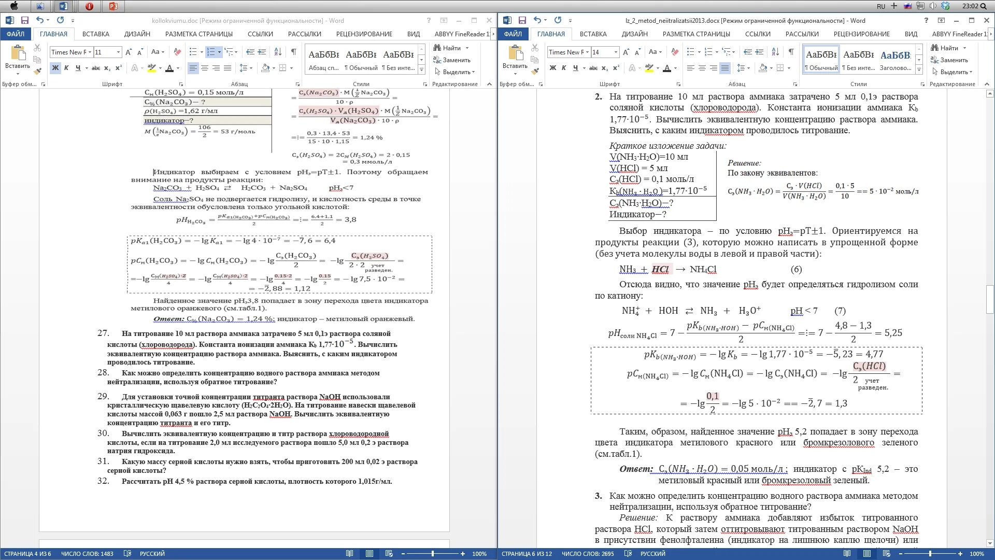Center align text in left window
The image size is (995, 560).
pos(205,68)
